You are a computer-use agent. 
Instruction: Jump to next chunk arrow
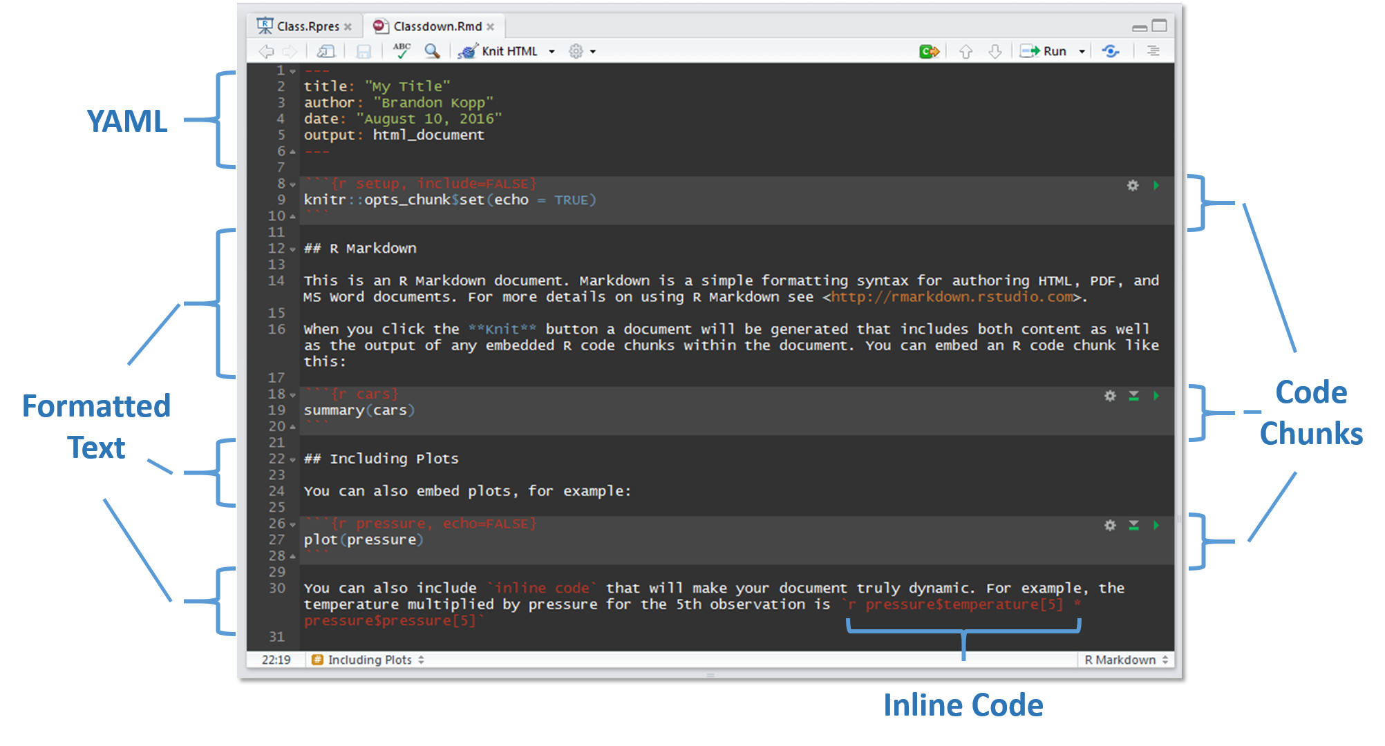(995, 51)
